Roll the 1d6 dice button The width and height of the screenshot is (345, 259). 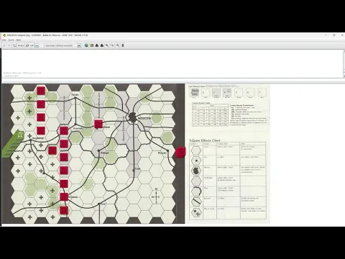tap(29, 45)
